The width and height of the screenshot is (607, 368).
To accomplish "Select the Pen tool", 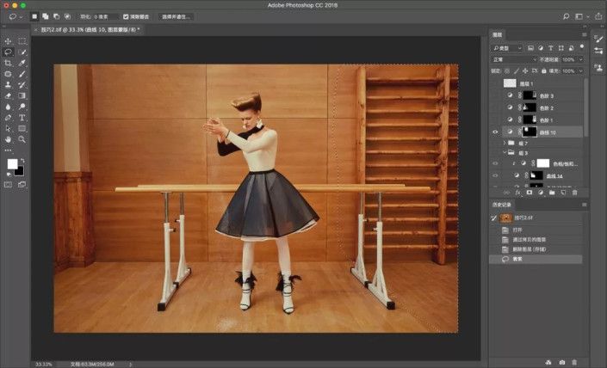I will tap(8, 118).
